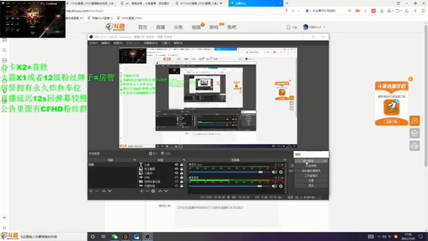Pop out the audio mixer dock panel
The image size is (428, 241).
pyautogui.click(x=285, y=160)
